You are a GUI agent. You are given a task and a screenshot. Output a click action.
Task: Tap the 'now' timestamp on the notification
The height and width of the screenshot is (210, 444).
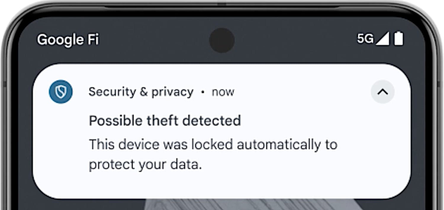pyautogui.click(x=223, y=92)
